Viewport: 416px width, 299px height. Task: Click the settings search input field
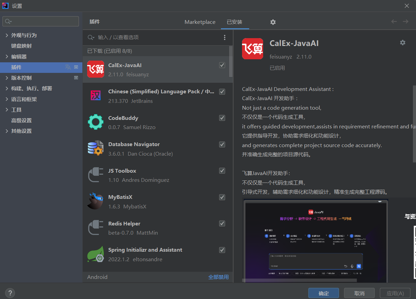coord(41,21)
